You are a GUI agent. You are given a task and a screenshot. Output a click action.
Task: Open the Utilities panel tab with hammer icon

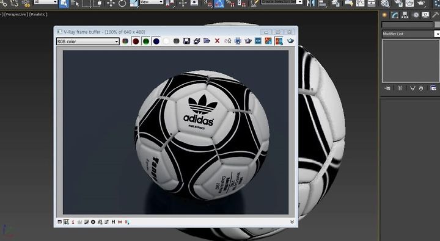[436, 15]
